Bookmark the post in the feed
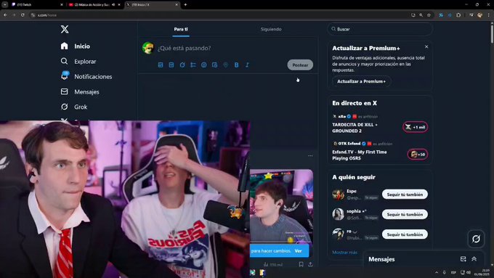Viewport: 494px width, 278px height. (301, 264)
